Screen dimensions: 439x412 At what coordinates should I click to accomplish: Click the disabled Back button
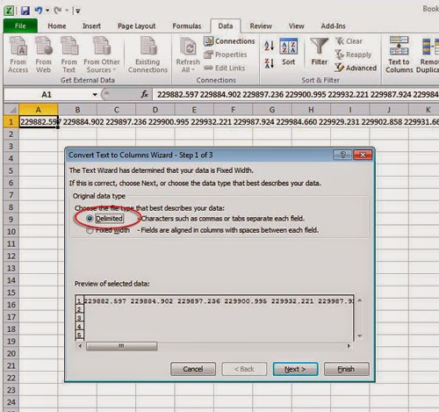(244, 369)
